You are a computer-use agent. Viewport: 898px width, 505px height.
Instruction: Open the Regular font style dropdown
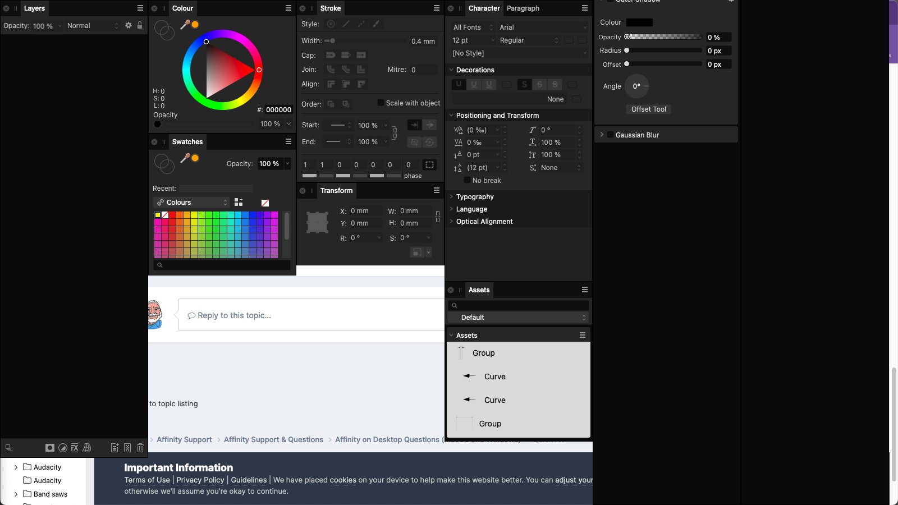(529, 40)
